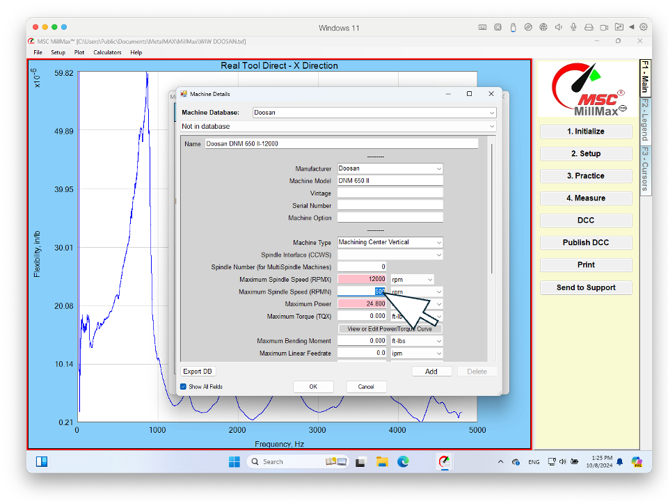The image size is (668, 501).
Task: Click the collapse arrow in the VM toolbar
Action: [631, 27]
